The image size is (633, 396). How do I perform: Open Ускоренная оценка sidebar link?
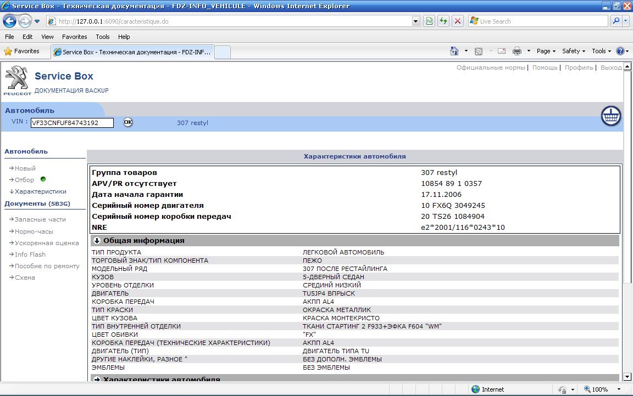tap(47, 243)
